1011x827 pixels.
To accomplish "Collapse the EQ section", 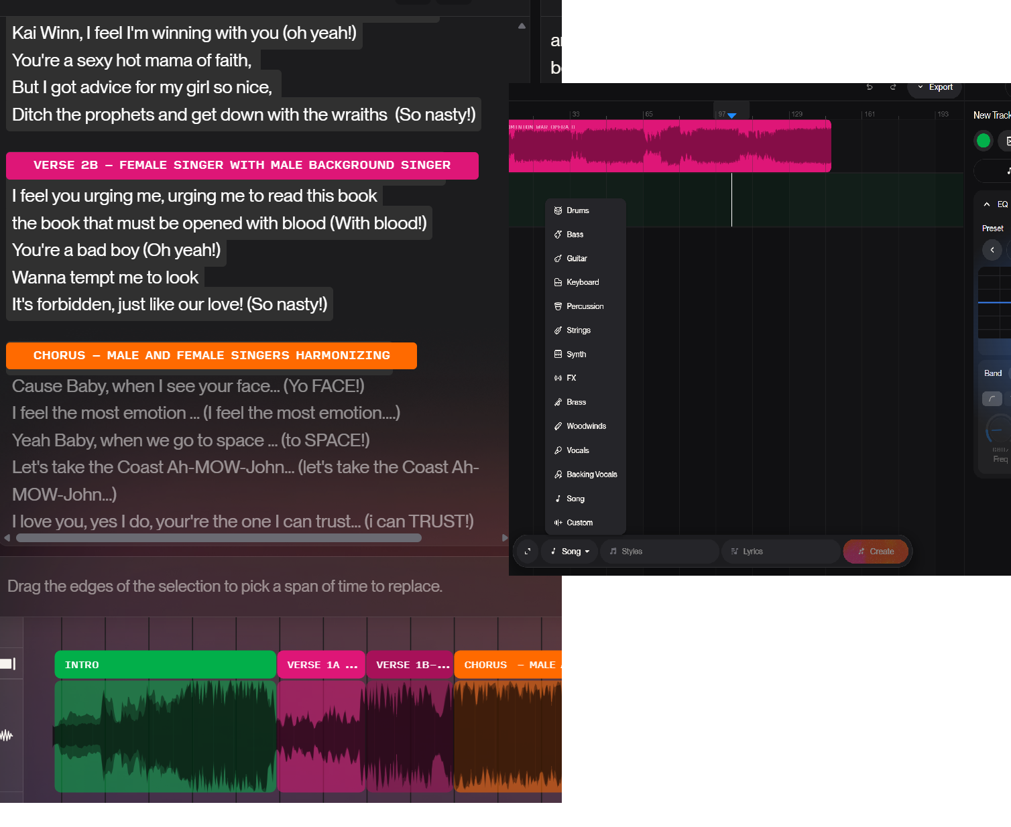I will [x=987, y=204].
